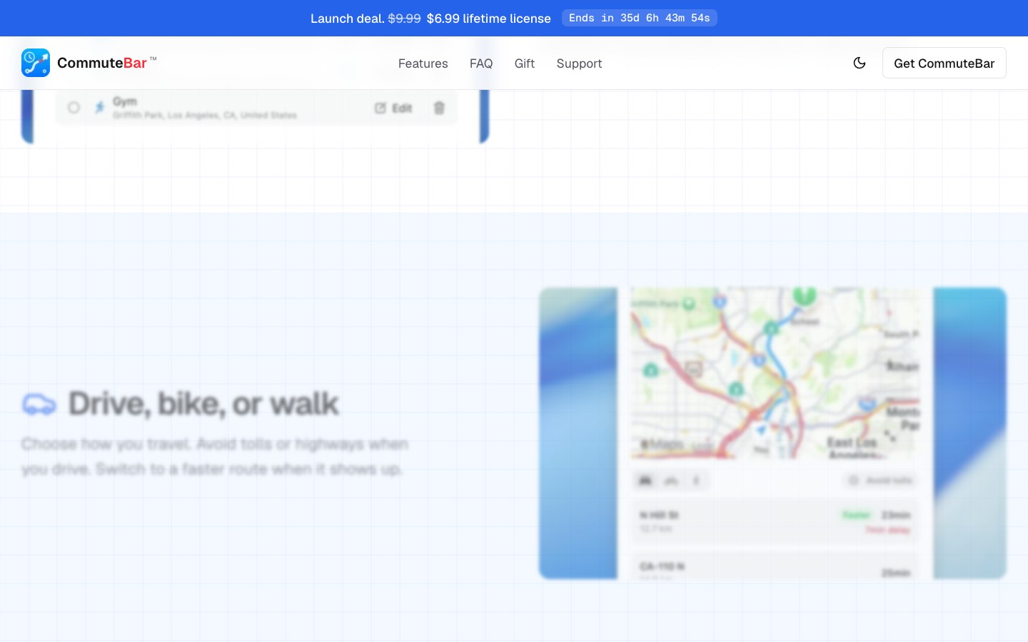Viewport: 1028px width, 642px height.
Task: Select the car travel mode icon
Action: pyautogui.click(x=645, y=481)
